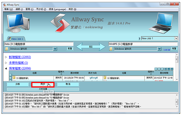The image size is (183, 116).
Task: Click the folder icon of the G:\電腦教學\ row
Action: [105, 77]
